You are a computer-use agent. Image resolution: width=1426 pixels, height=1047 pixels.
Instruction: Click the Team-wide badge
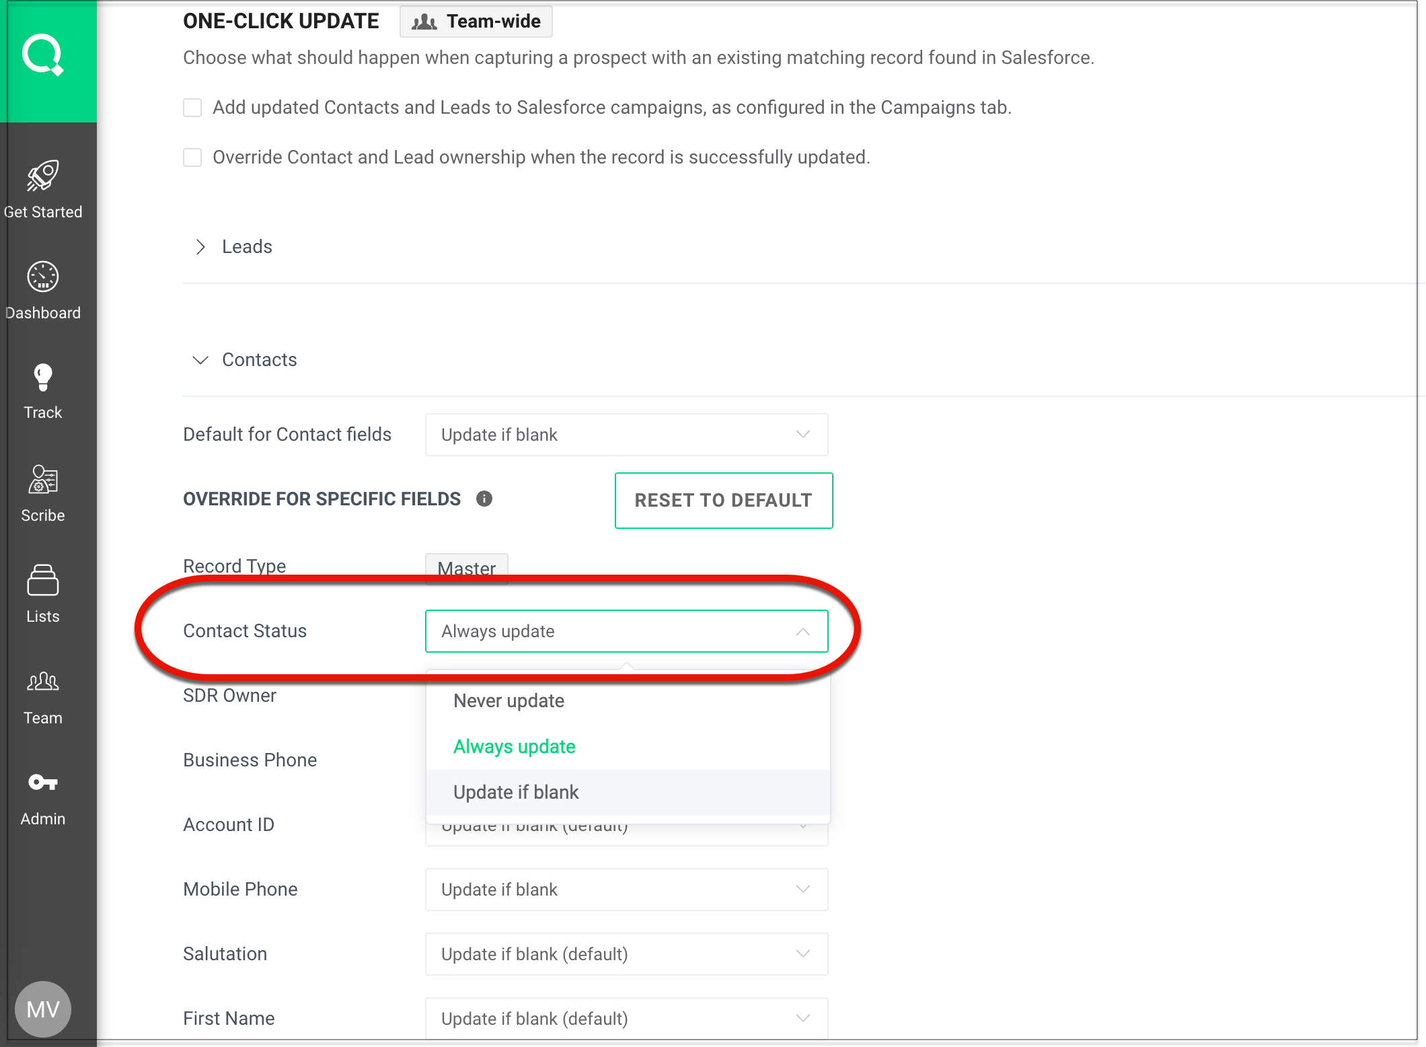coord(476,22)
